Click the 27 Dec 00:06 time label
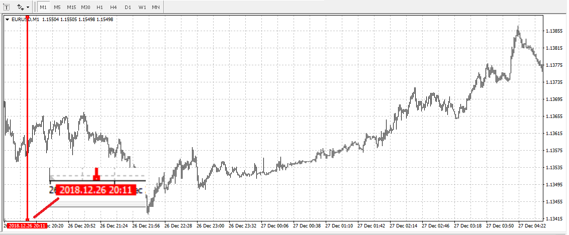The height and width of the screenshot is (235, 569). pos(275,225)
